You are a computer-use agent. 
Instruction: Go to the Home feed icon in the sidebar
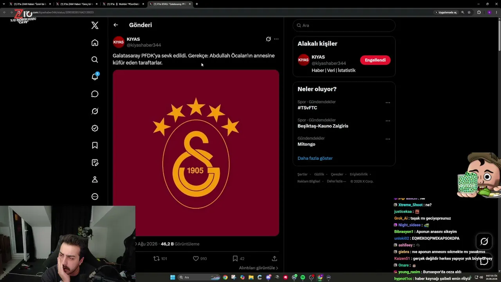tap(95, 43)
